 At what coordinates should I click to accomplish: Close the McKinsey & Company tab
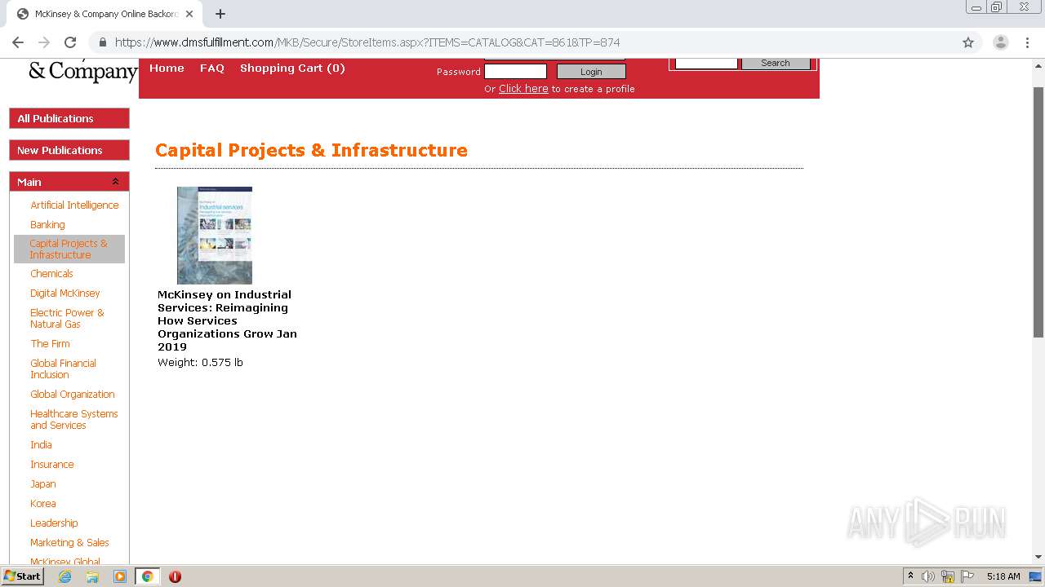click(189, 14)
